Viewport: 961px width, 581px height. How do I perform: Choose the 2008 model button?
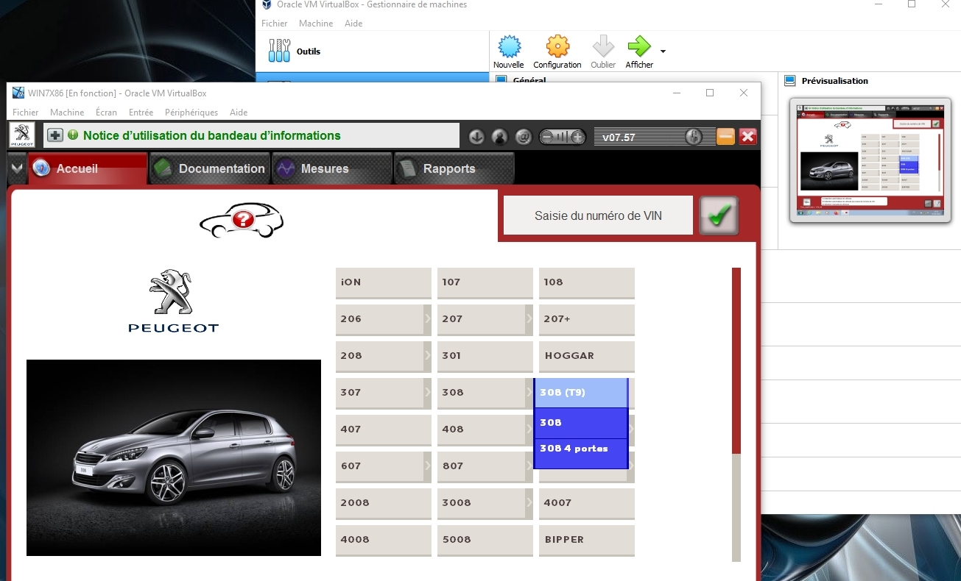tap(384, 503)
